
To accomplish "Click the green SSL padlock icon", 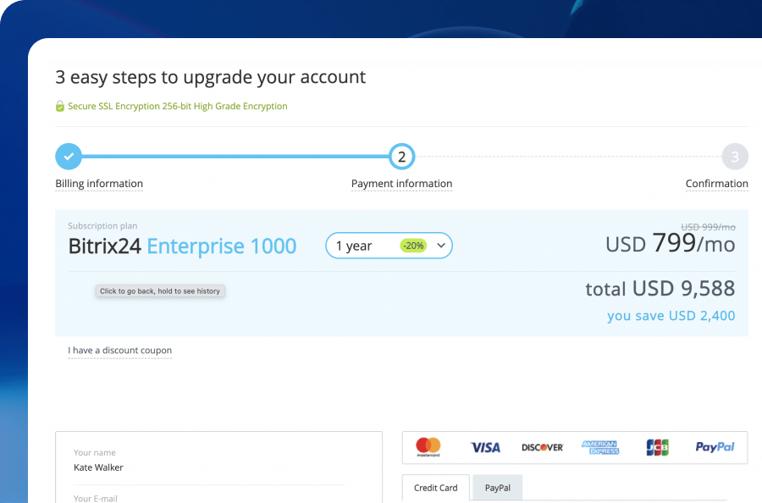I will pos(60,107).
